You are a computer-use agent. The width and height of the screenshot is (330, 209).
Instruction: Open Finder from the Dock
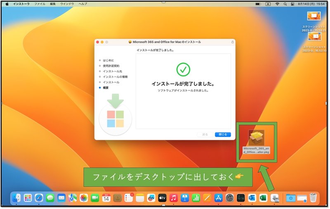coord(16,198)
